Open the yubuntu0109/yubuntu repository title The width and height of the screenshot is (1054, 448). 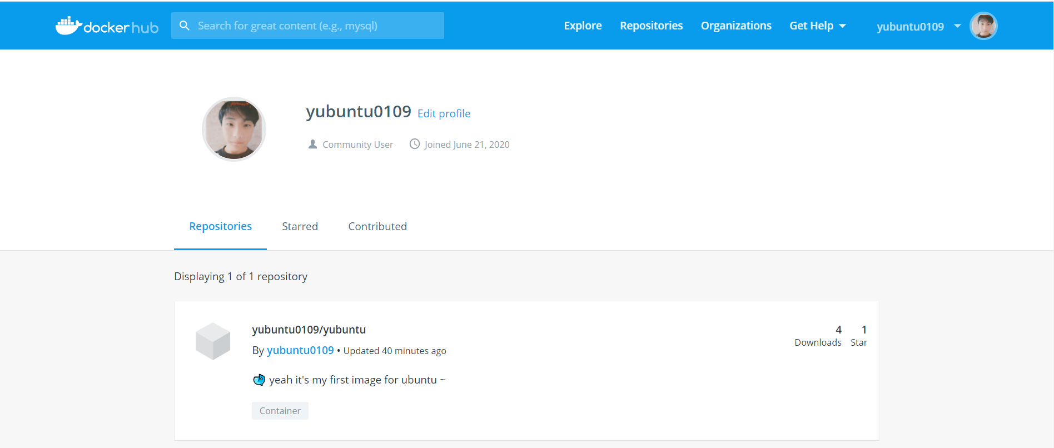pos(309,330)
